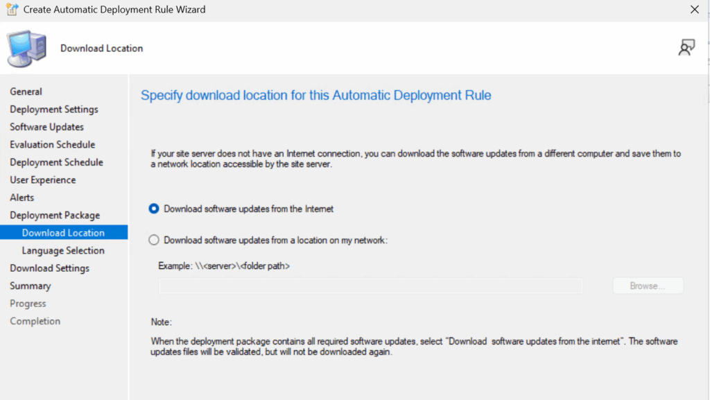Open the General wizard page

tap(26, 92)
